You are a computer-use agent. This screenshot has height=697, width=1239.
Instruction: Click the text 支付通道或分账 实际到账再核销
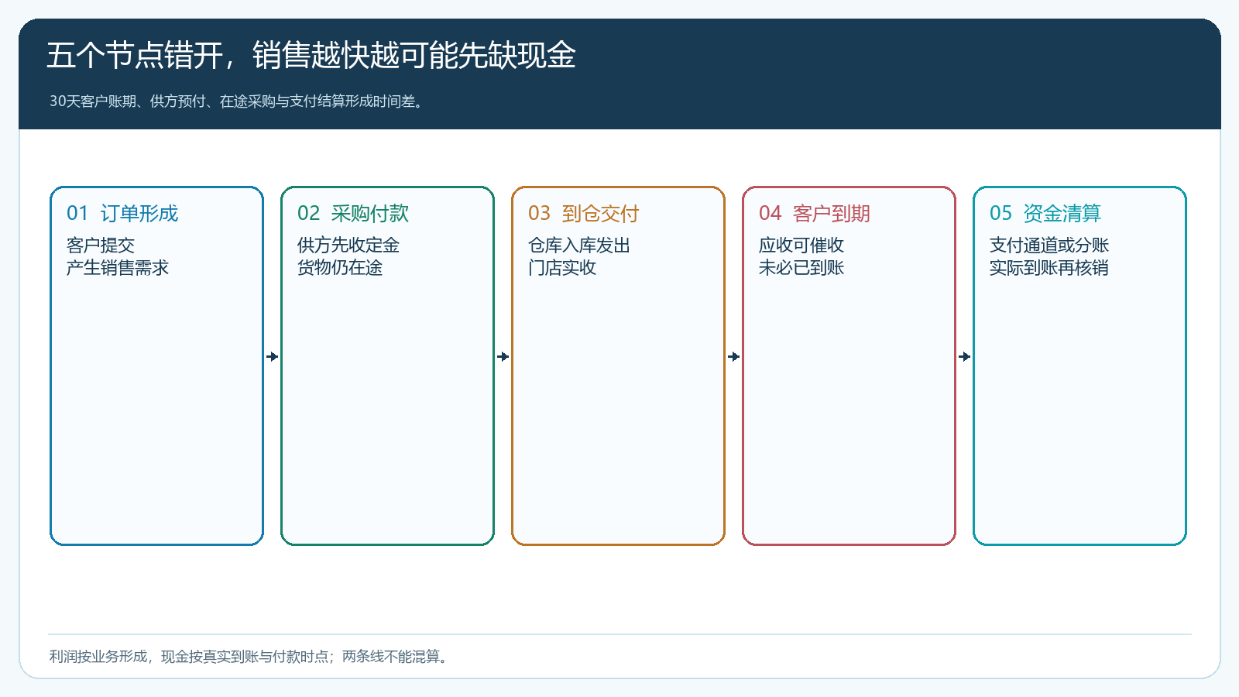[x=1049, y=256]
